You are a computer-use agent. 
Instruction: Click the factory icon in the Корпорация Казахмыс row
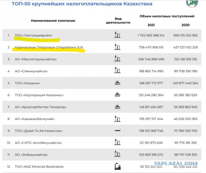[117, 94]
